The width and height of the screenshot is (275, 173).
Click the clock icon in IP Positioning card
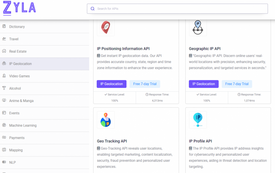click(147, 94)
